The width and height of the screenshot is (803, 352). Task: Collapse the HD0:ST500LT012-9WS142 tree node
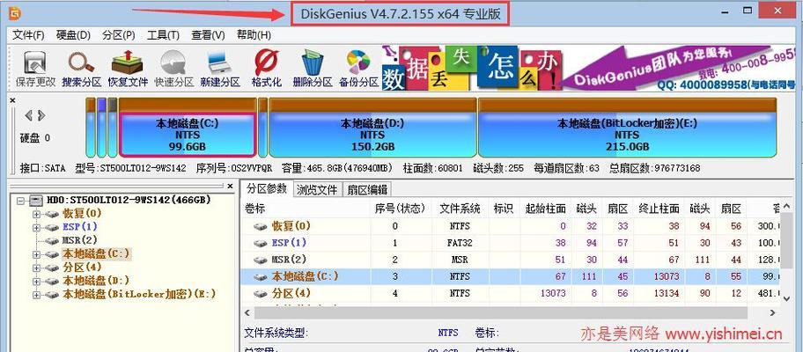(x=20, y=201)
